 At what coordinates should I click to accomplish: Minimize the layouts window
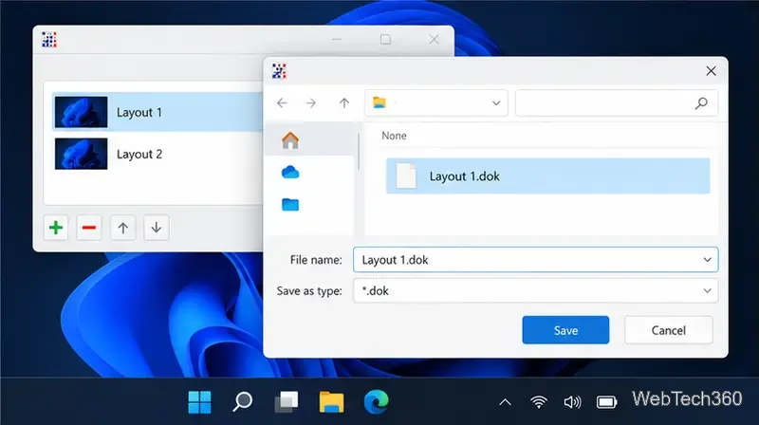pyautogui.click(x=337, y=40)
